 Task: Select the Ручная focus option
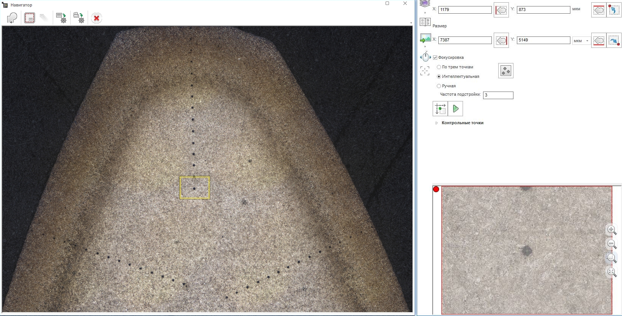[439, 86]
